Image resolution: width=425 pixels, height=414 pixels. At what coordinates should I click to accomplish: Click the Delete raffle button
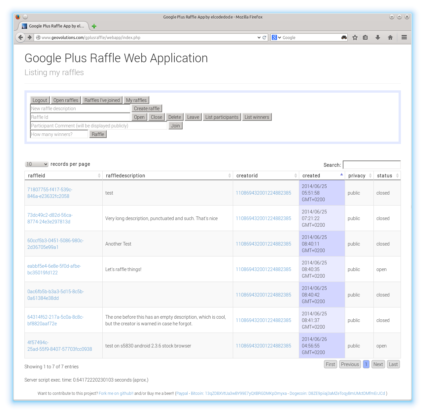click(175, 117)
